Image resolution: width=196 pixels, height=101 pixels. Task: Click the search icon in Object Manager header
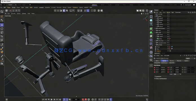click(x=188, y=12)
